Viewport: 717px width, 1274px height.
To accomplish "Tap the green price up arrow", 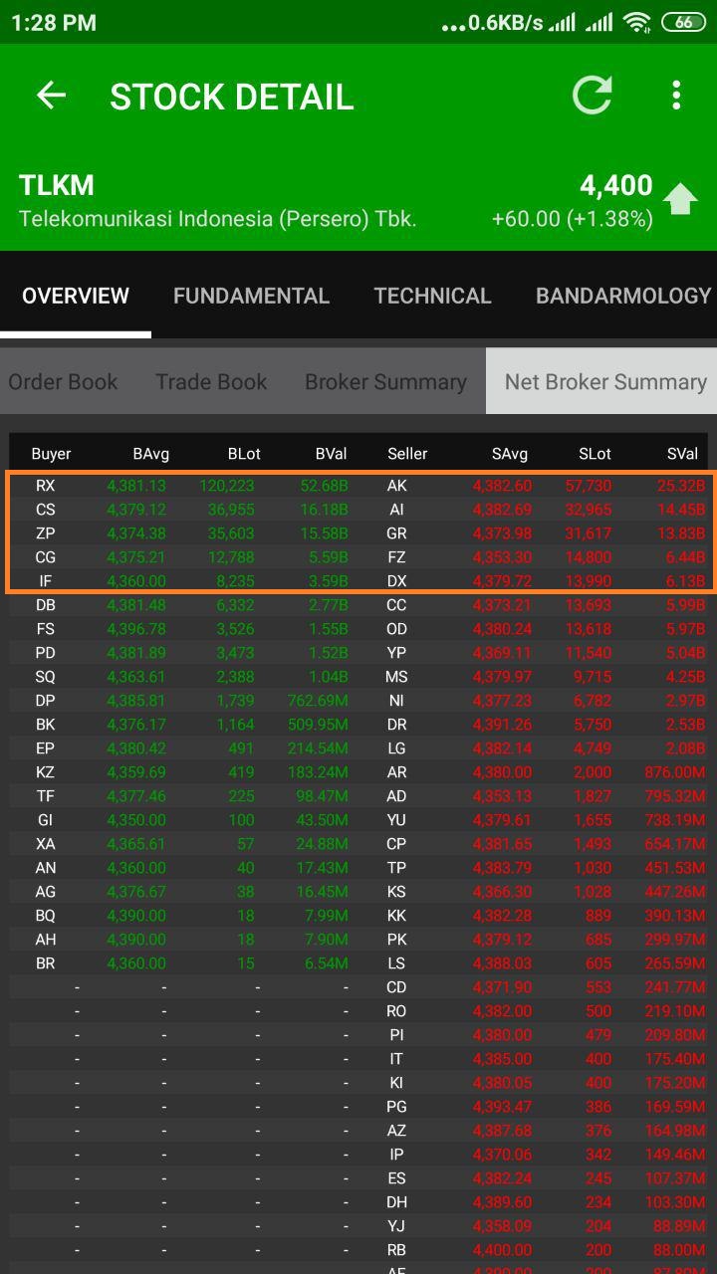I will coord(680,199).
